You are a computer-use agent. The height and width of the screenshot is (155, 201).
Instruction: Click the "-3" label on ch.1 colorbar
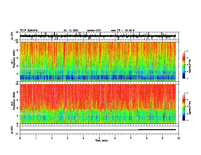pos(187,51)
